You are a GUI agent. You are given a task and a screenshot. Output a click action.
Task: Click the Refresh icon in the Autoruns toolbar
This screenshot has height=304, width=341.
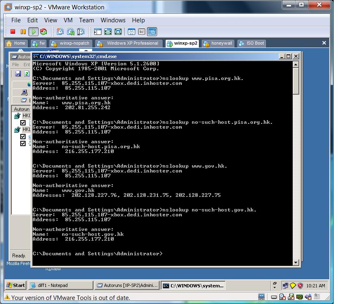click(x=27, y=74)
